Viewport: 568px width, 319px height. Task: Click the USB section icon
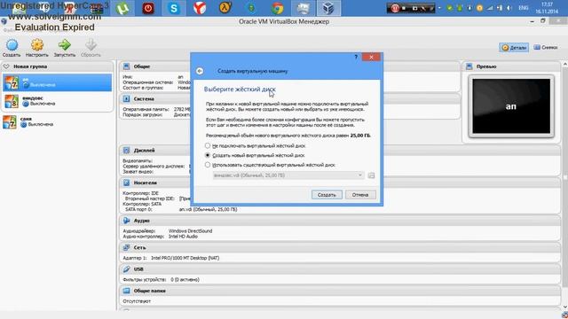pos(126,269)
